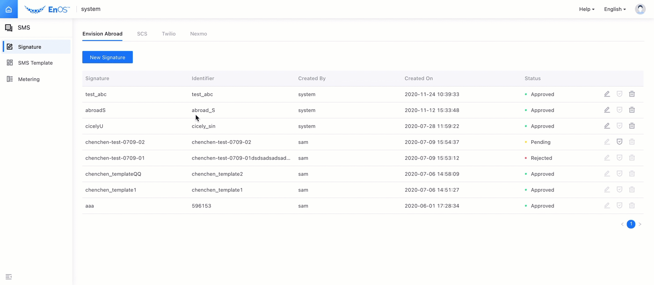Open the Nexmo tab
Screen dimensions: 654x285
point(198,34)
